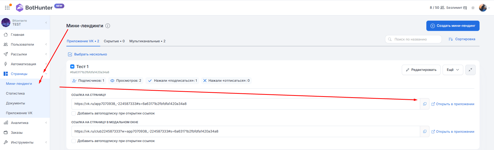Enable autosubscribe under the modal window link
Screen dimensions: 494x150
point(74,141)
